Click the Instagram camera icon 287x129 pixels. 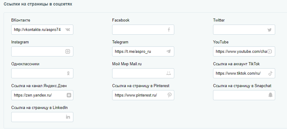[68, 52]
